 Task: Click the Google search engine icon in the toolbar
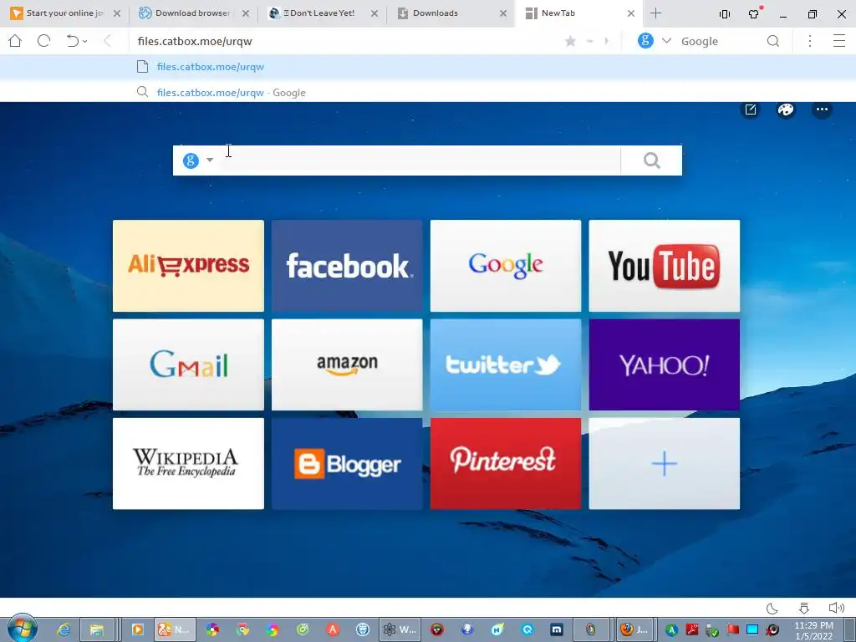(646, 41)
